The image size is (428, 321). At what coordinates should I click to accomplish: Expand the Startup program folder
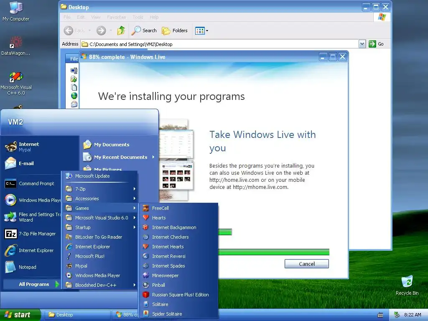(x=100, y=227)
